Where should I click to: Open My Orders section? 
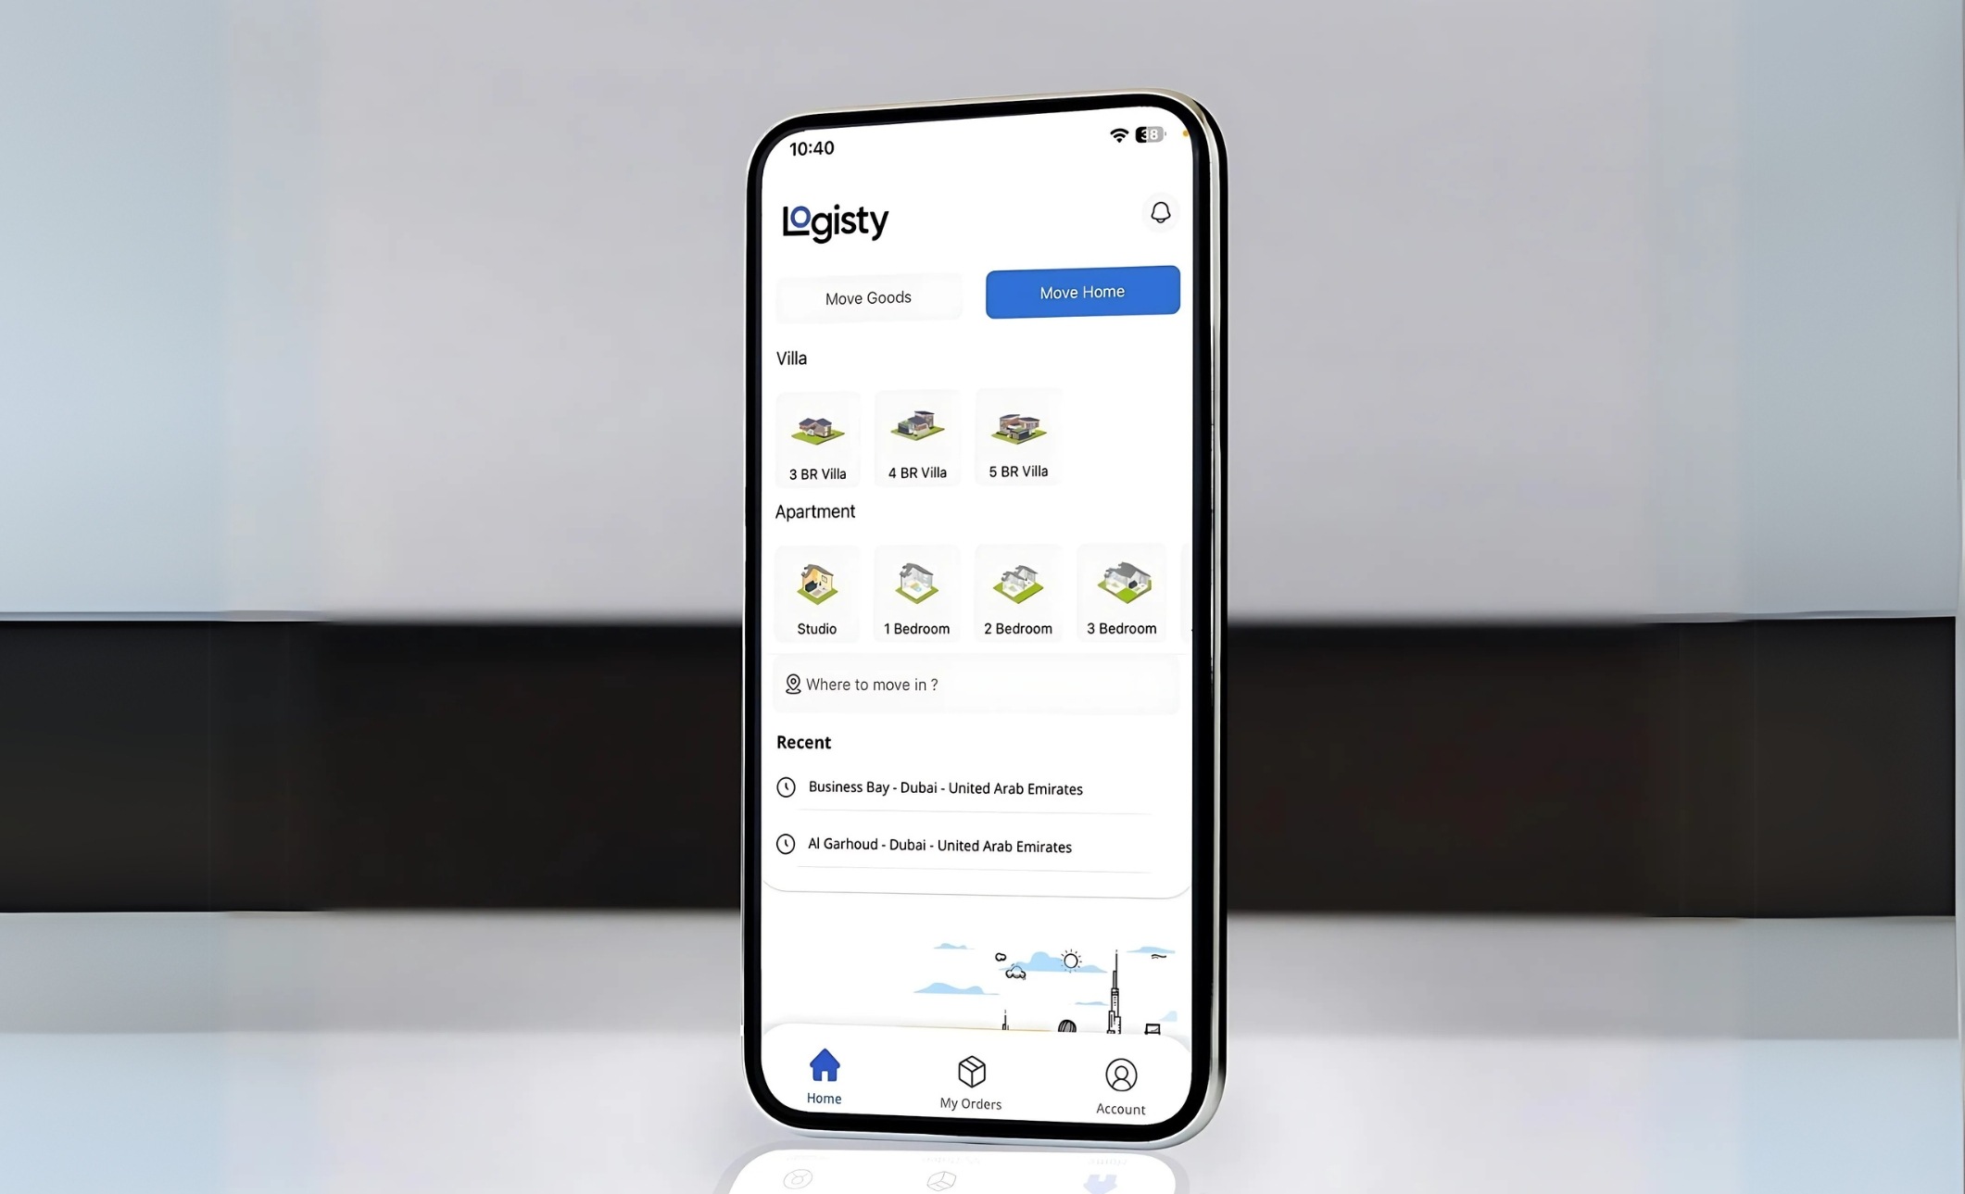tap(970, 1080)
